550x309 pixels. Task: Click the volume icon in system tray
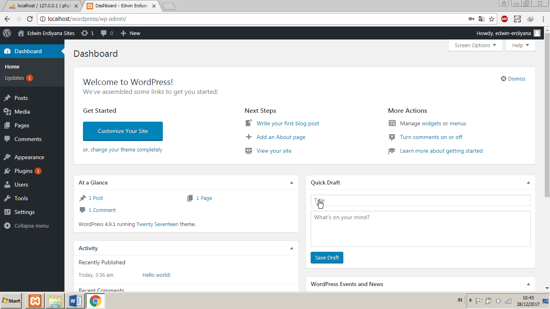[x=498, y=301]
